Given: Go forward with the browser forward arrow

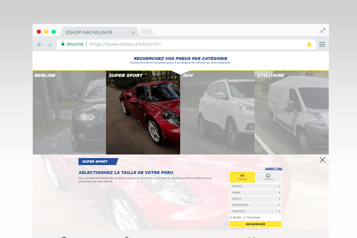Looking at the screenshot, I should [50, 45].
